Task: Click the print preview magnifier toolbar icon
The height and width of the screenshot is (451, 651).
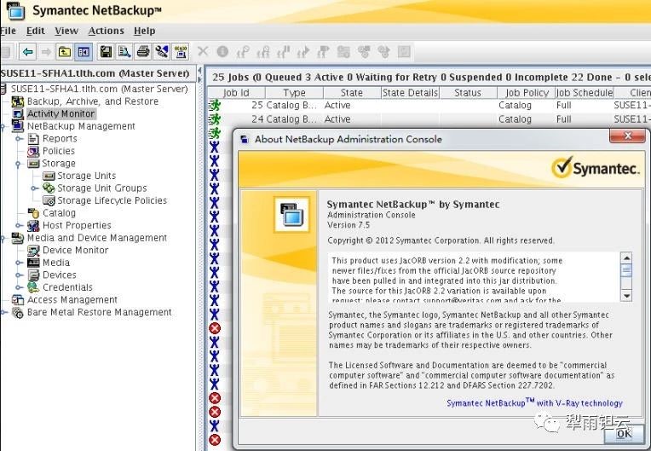Action: [124, 52]
